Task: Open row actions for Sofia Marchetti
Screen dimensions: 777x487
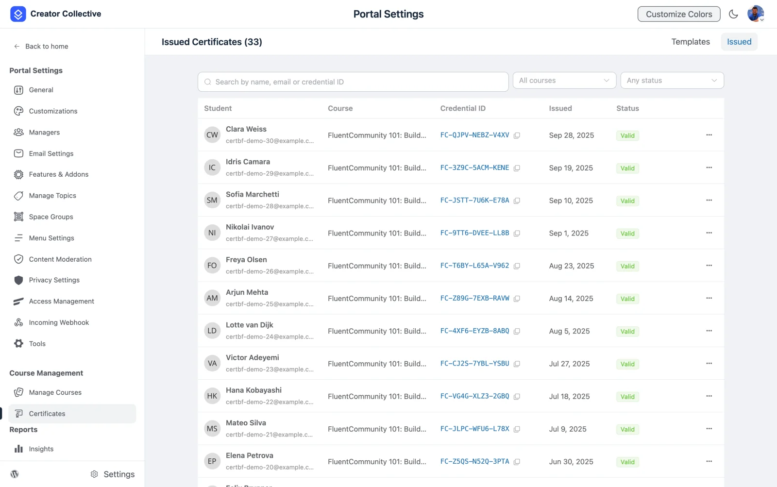Action: 709,200
